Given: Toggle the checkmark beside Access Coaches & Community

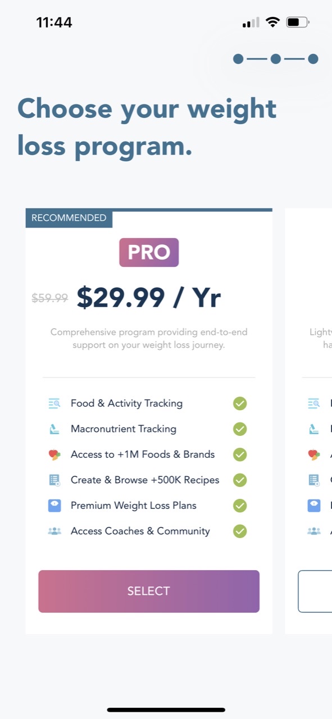Looking at the screenshot, I should [x=240, y=531].
